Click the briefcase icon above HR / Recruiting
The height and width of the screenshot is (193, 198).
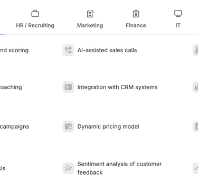coord(35,14)
